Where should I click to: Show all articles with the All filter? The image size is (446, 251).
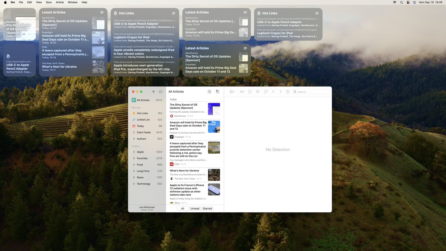click(x=182, y=209)
